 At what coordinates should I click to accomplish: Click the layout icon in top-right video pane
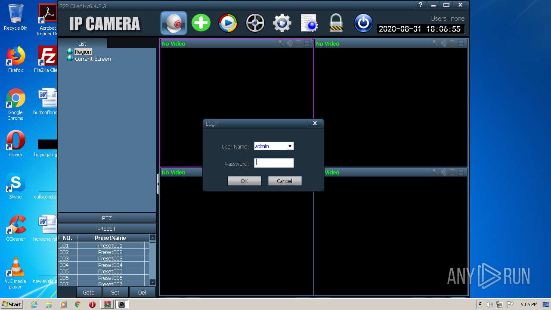point(461,43)
